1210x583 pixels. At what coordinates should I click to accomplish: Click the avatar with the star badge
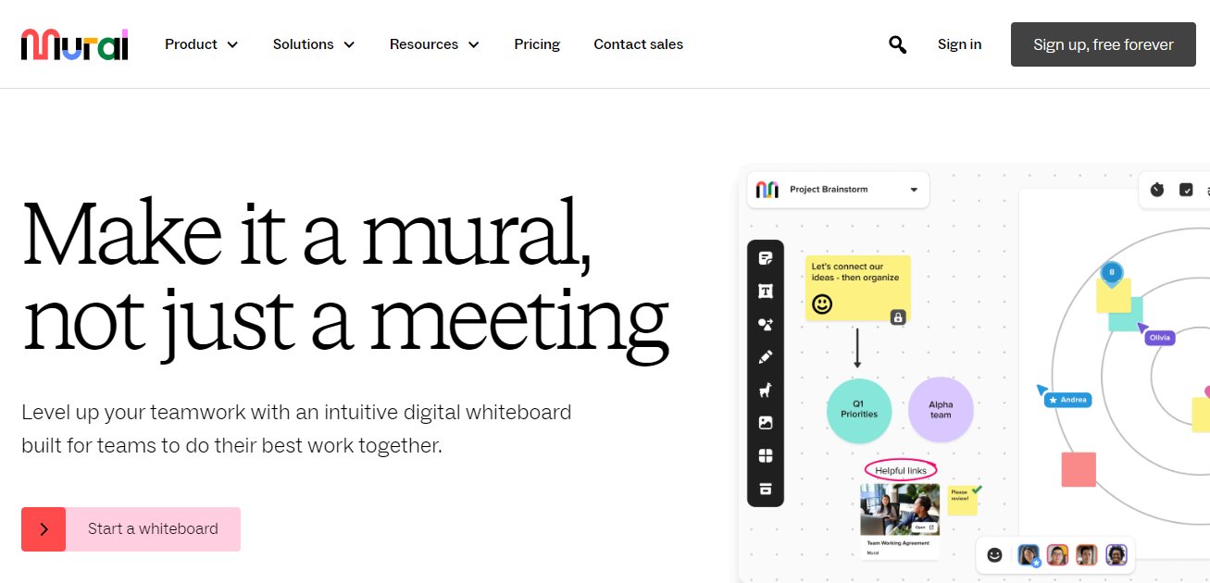point(1029,555)
